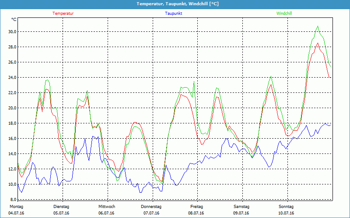Click the red Temperatur legend label
Viewport: 350px width, 218px height.
pyautogui.click(x=63, y=14)
